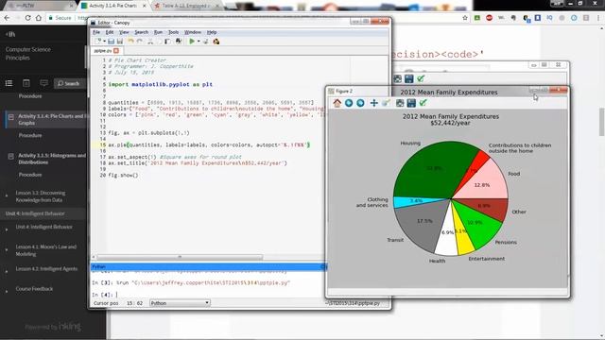This screenshot has height=340, width=605.
Task: Click the notes page icon in course sidebar
Action: [x=26, y=83]
